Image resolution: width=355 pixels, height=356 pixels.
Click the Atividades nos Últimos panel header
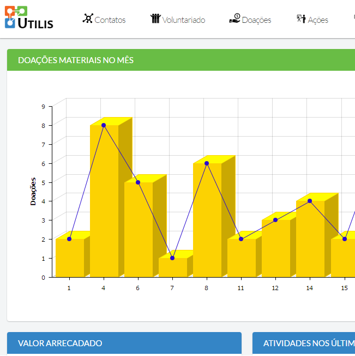point(304,343)
